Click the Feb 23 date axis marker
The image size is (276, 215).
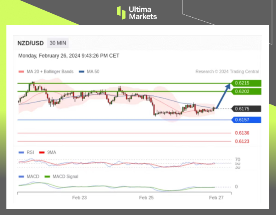(79, 197)
